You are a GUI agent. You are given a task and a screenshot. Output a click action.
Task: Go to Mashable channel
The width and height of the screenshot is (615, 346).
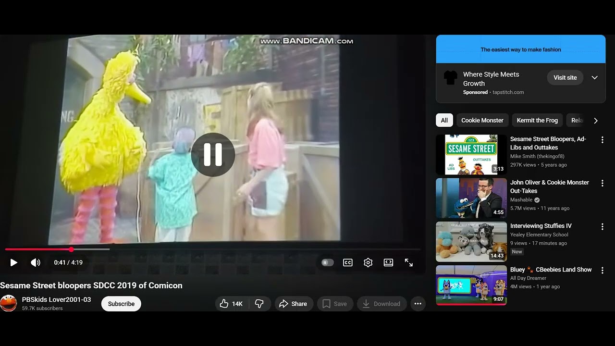pos(522,200)
